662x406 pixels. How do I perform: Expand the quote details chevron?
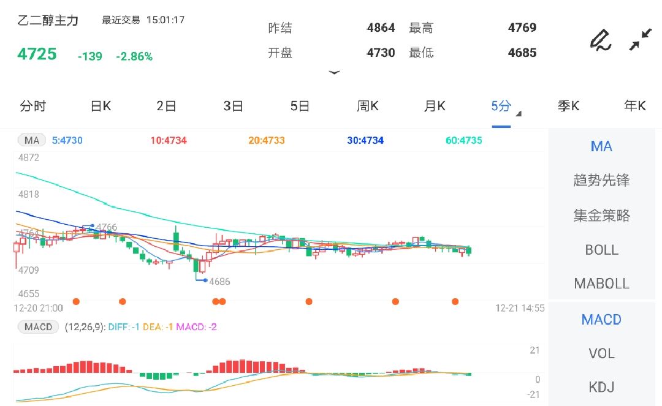tap(334, 72)
